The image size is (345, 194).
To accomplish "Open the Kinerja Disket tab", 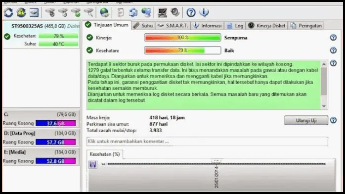I will 267,26.
